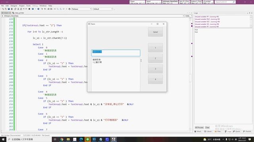254x142 pixels.
Task: Open the Tools menu
Action: [x=28, y=6]
